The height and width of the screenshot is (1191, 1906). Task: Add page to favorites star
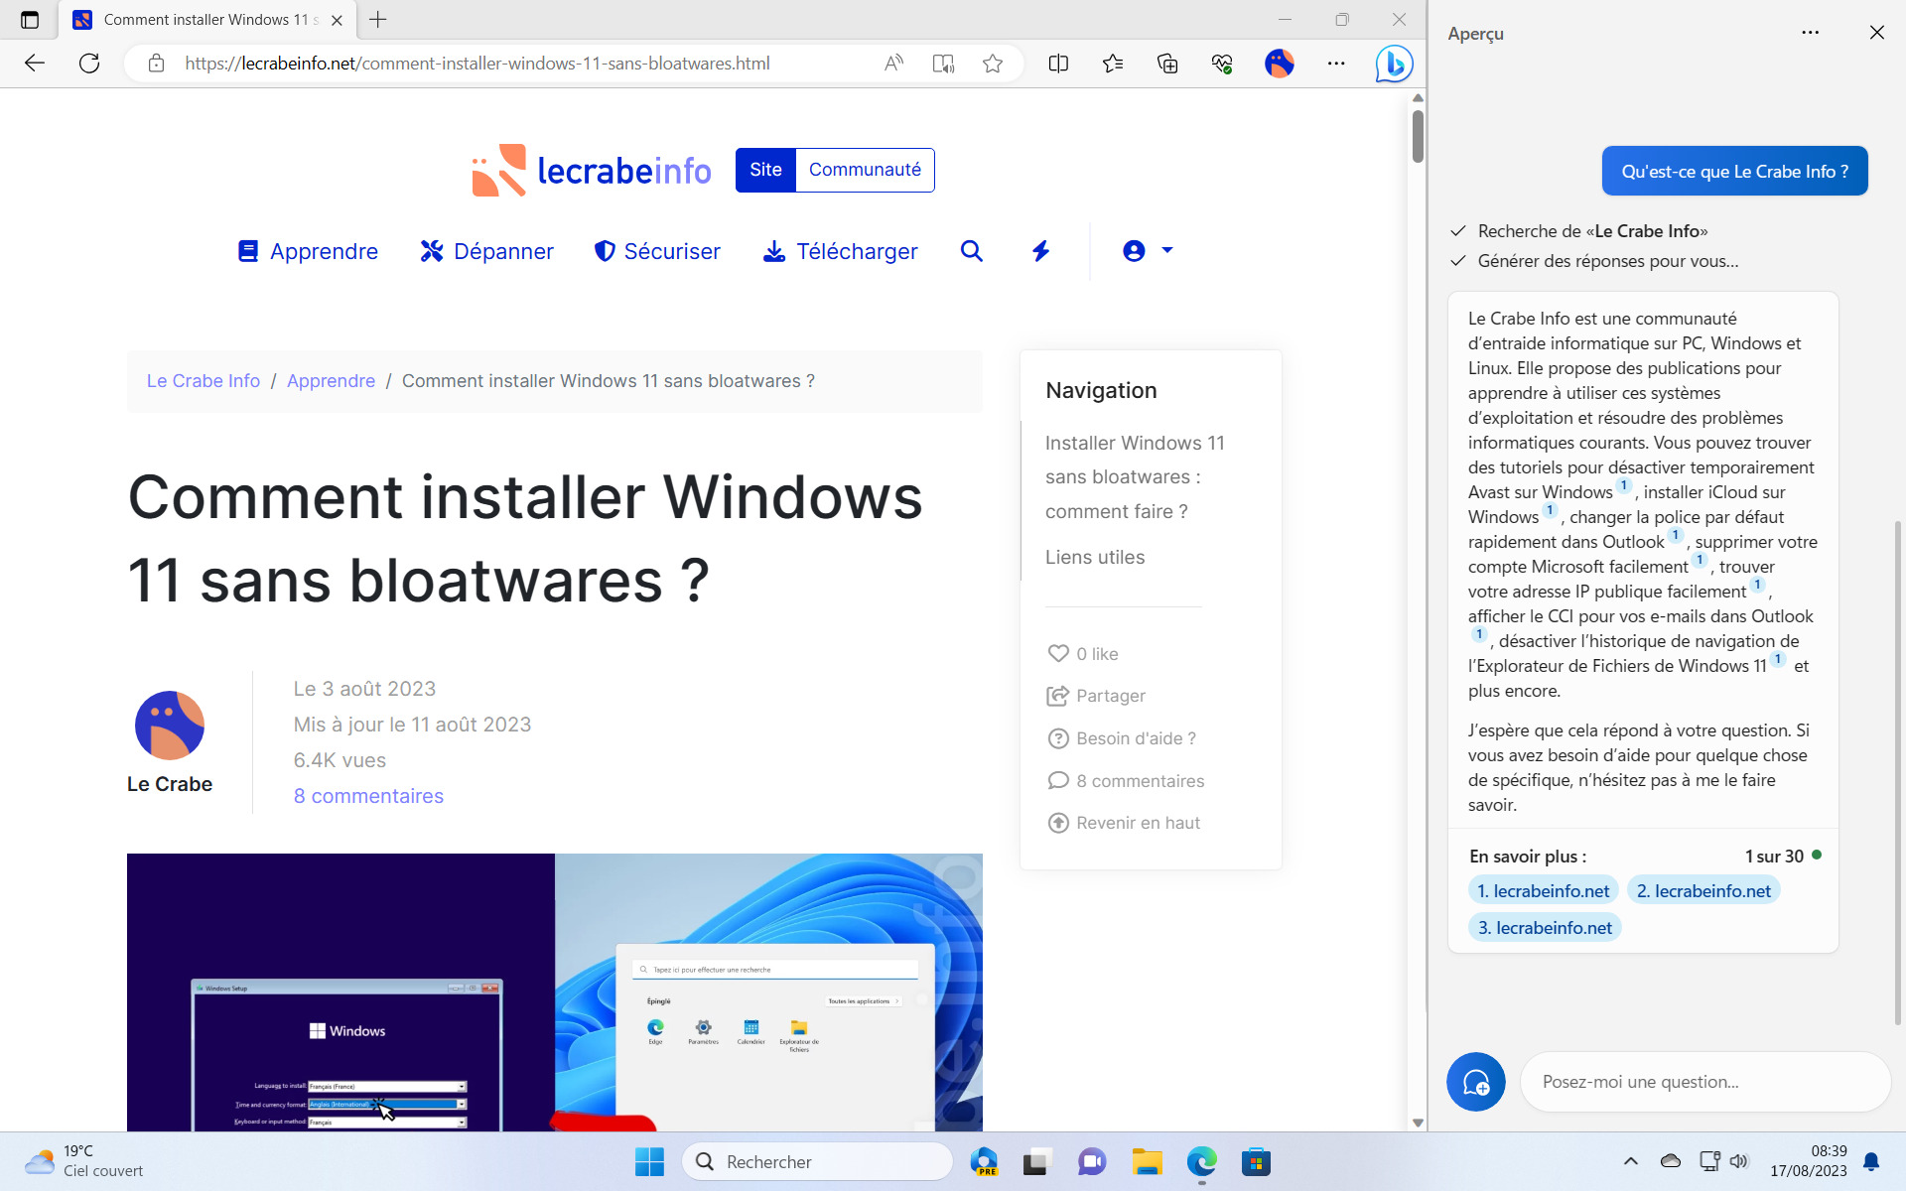pyautogui.click(x=993, y=64)
